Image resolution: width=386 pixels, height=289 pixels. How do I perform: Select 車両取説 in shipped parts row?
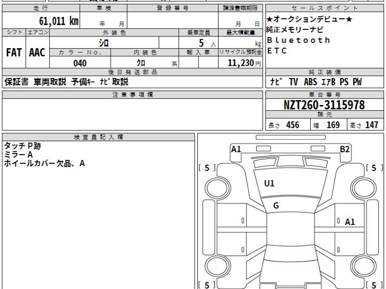coord(50,82)
